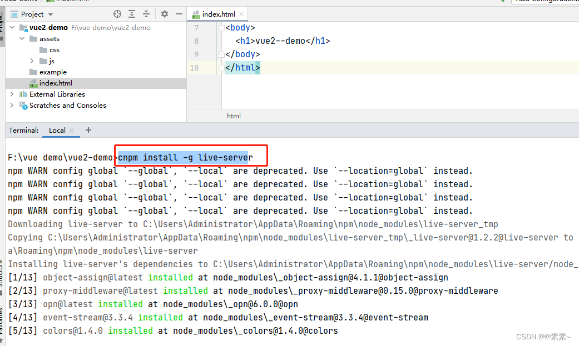Expand Scratches and Consoles node

click(12, 106)
